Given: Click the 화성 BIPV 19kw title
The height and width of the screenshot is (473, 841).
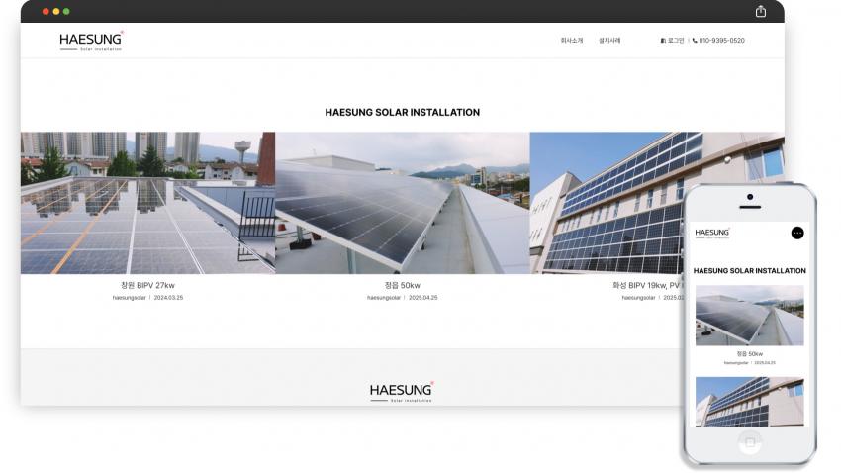Looking at the screenshot, I should click(648, 285).
